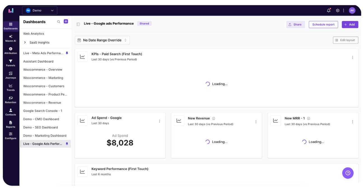Open options menu of Ad Spend - Google widget
The width and height of the screenshot is (364, 190).
coord(159,121)
